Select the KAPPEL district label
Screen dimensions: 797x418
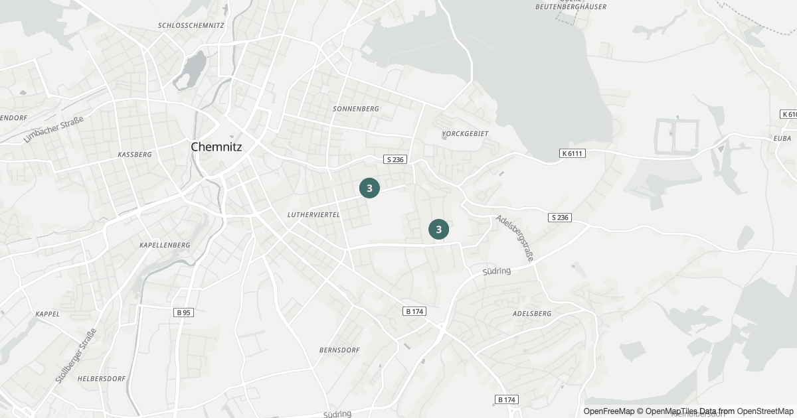48,314
